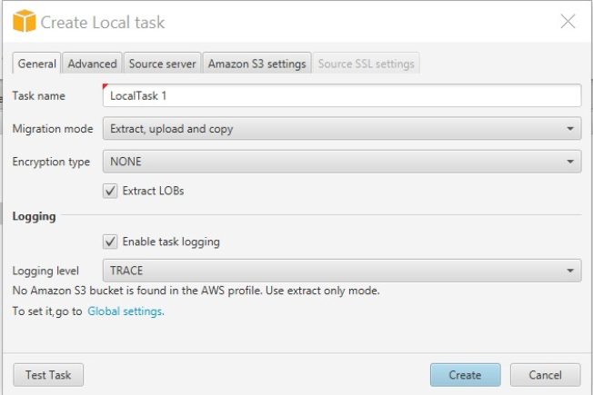Switch to the General tab
This screenshot has width=593, height=395.
(x=36, y=64)
